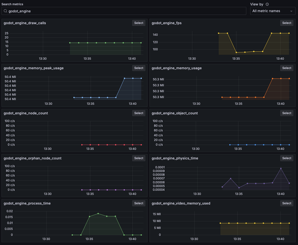Select the godot_engine_object_count metric
This screenshot has height=245, width=298.
287,113
